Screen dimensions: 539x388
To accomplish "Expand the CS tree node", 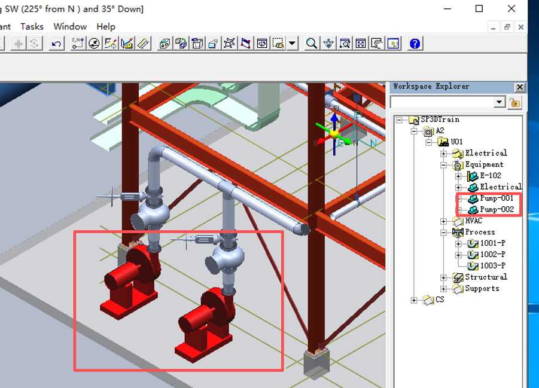I will (x=414, y=300).
